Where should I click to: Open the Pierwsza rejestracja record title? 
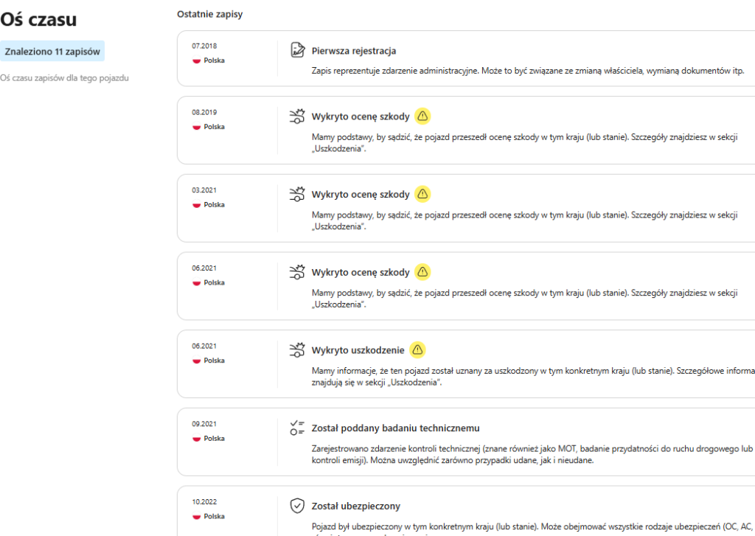pos(354,51)
